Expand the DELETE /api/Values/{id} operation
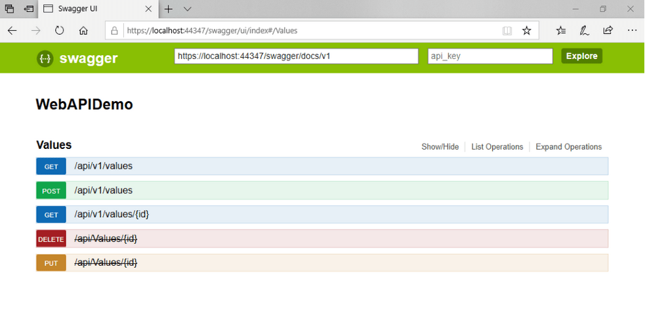 pos(106,239)
